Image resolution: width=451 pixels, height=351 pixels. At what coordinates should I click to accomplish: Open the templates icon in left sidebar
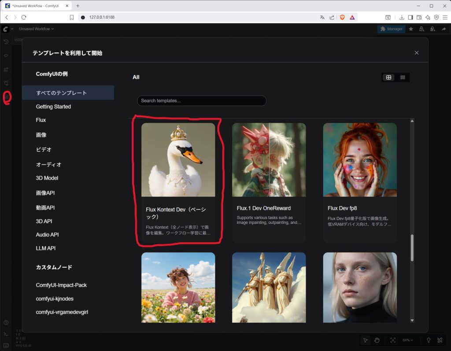coord(6,97)
